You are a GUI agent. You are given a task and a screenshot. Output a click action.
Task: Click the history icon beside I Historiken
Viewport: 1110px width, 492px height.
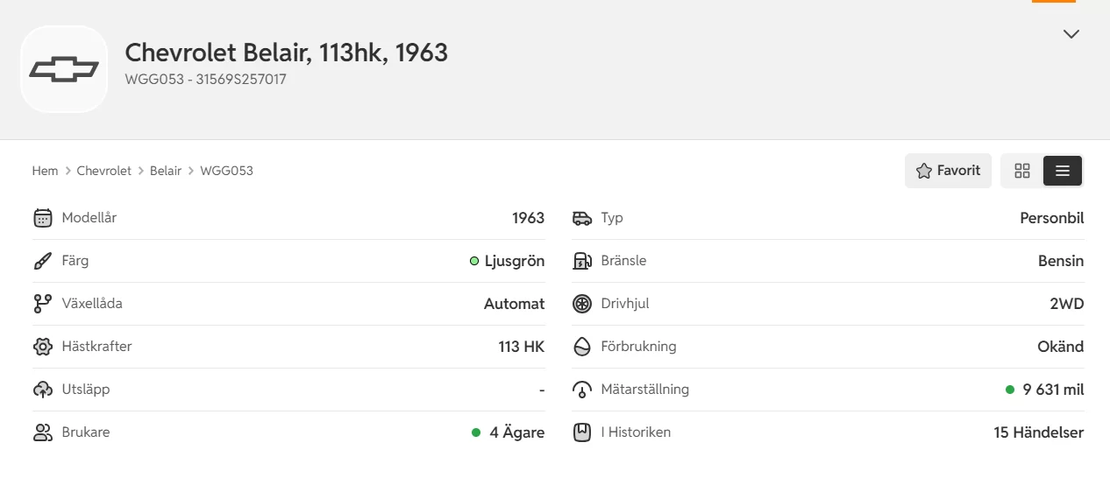click(x=582, y=432)
